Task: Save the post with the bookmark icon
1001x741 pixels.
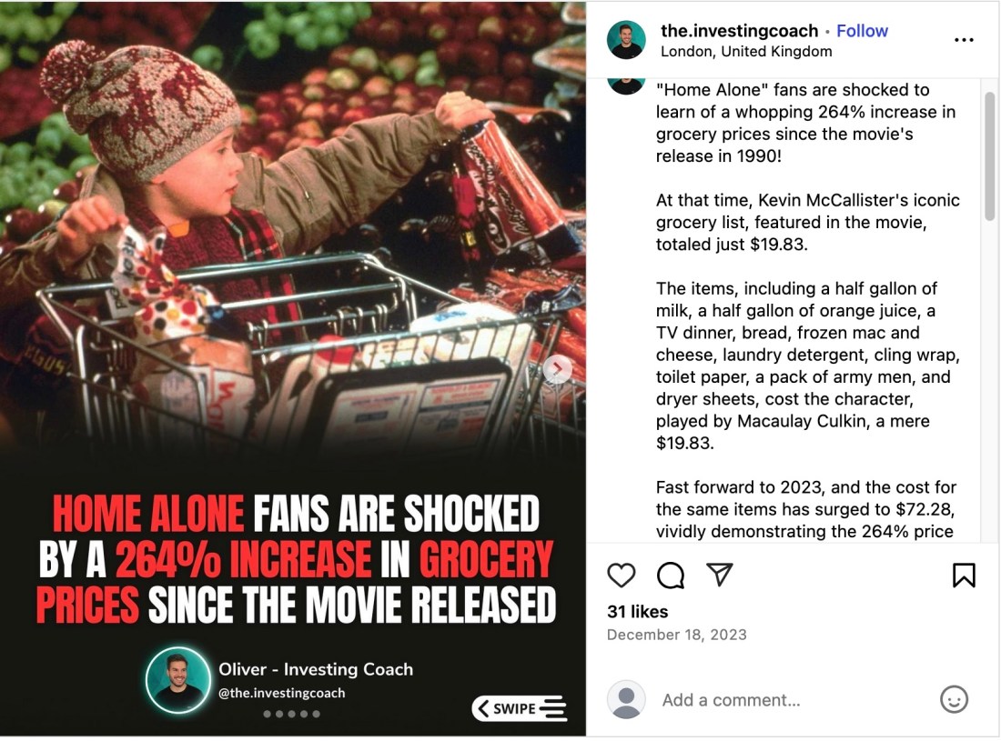Action: [964, 576]
